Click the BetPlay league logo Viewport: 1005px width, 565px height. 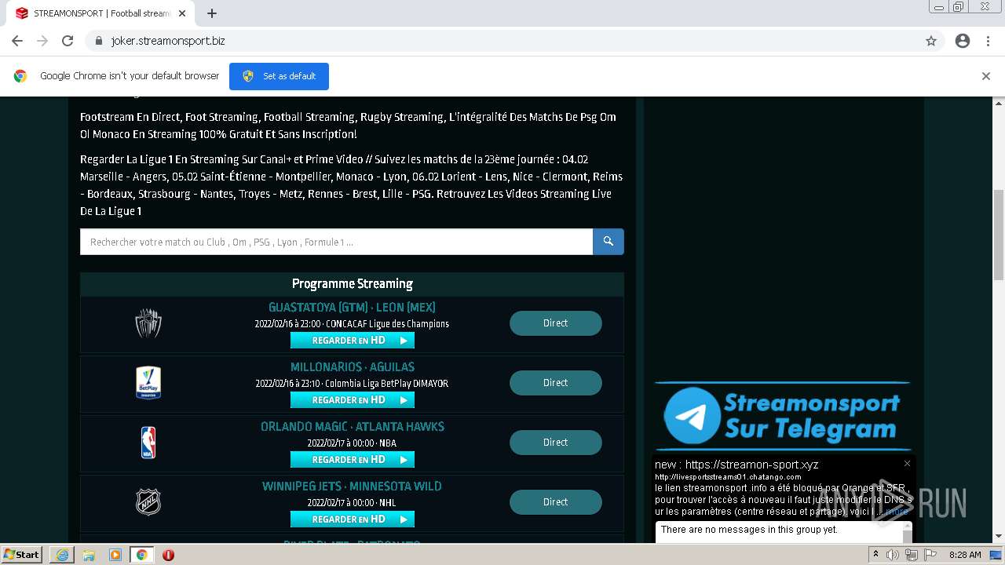tap(148, 383)
